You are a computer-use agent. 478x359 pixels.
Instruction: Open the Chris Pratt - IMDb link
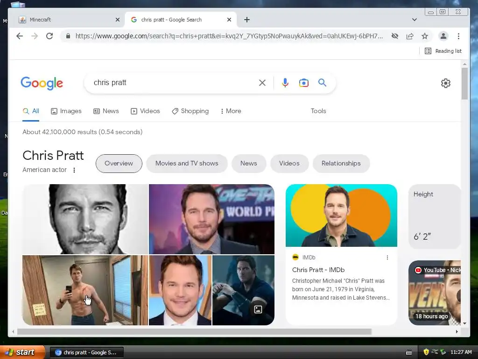(x=318, y=270)
